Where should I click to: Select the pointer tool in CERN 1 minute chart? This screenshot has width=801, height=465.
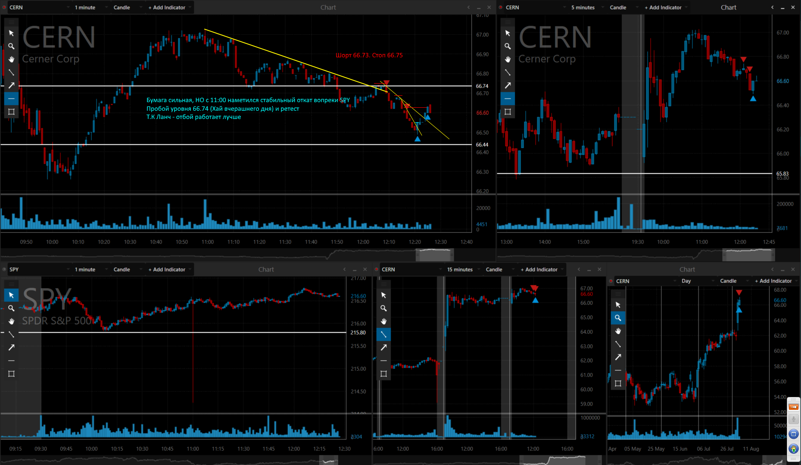pyautogui.click(x=12, y=33)
